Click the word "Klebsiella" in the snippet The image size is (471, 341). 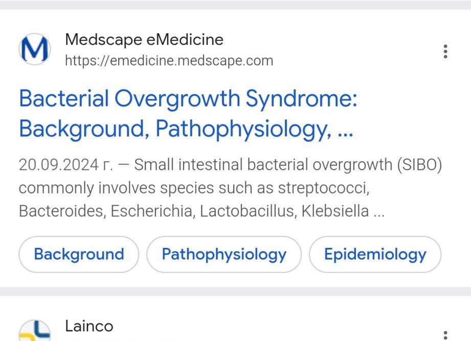pyautogui.click(x=335, y=211)
